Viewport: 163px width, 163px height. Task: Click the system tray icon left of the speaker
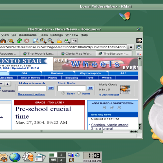71,155
